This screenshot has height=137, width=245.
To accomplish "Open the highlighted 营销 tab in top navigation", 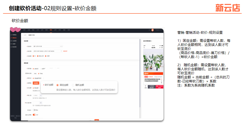I will click(51, 30).
